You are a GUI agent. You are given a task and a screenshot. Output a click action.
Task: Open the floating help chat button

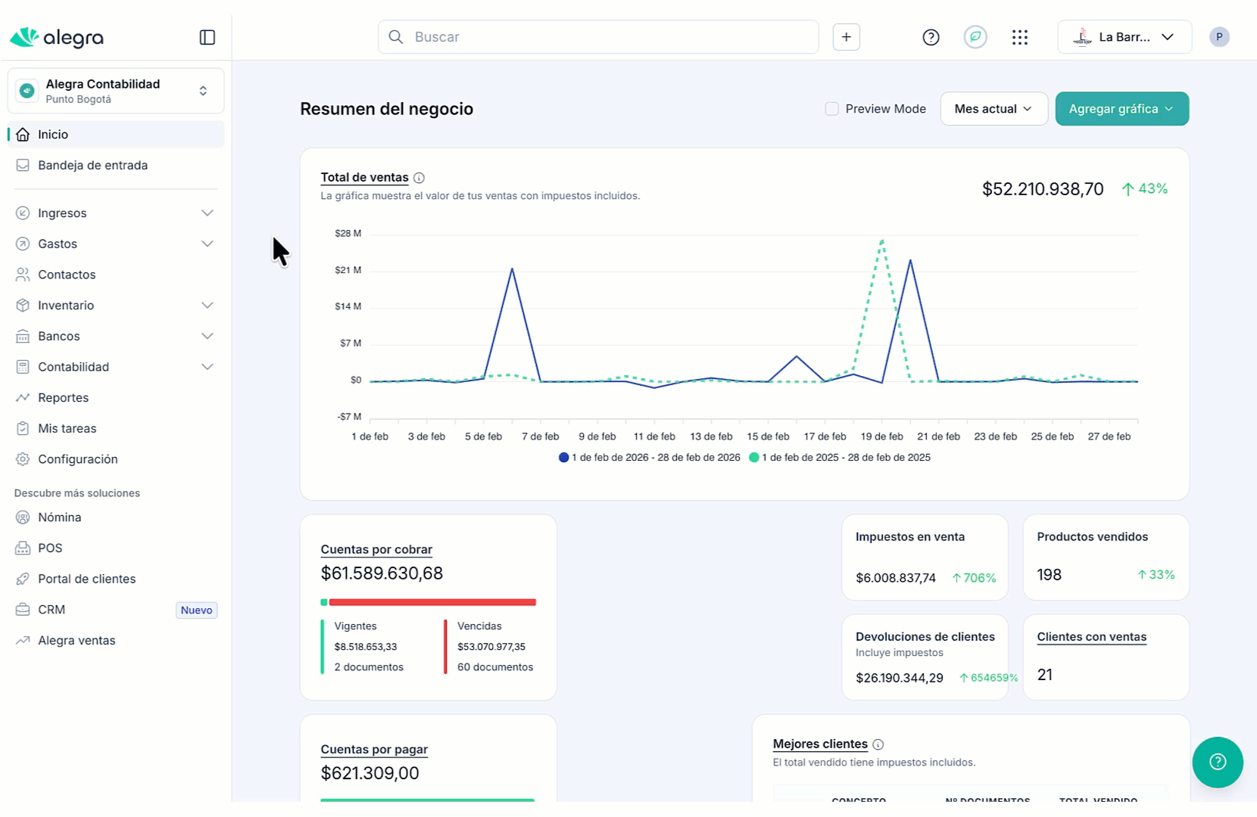coord(1218,762)
